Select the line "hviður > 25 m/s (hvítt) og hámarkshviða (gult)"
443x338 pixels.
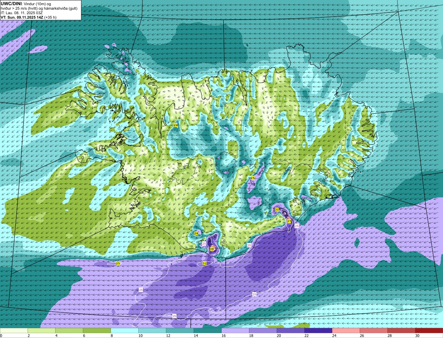[39, 8]
